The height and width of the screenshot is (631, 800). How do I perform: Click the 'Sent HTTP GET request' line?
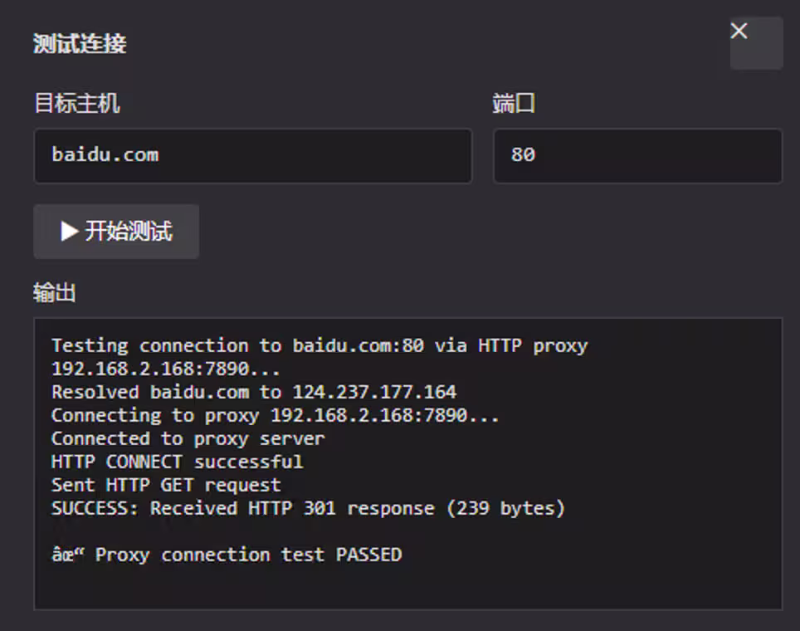coord(165,485)
